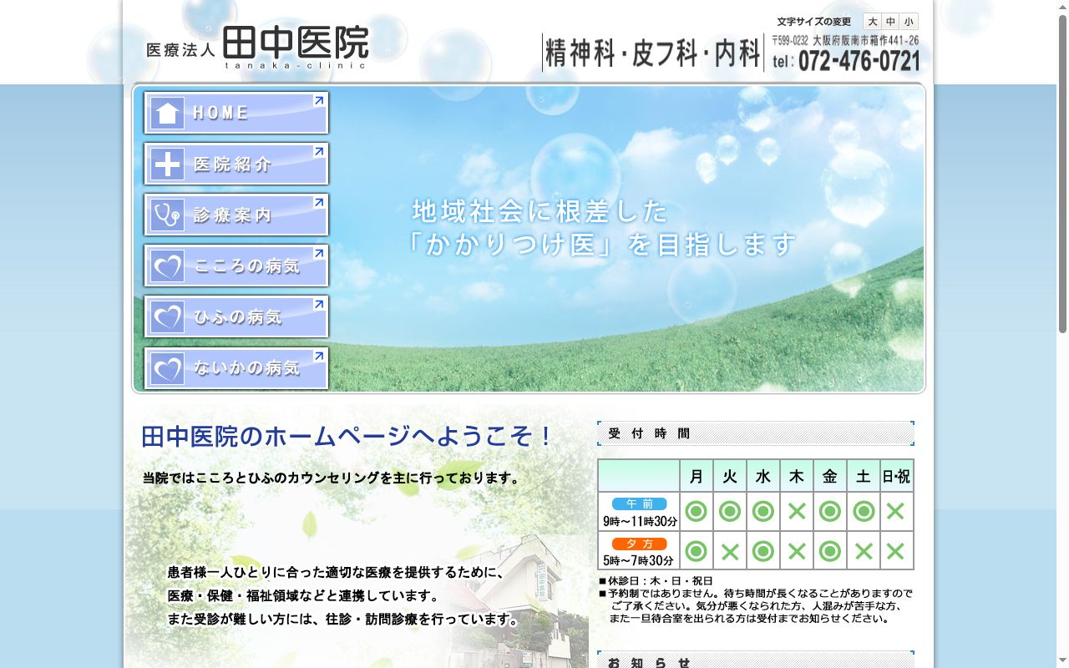Viewport: 1069px width, 668px height.
Task: Click the 日・祝 column header
Action: pos(896,476)
